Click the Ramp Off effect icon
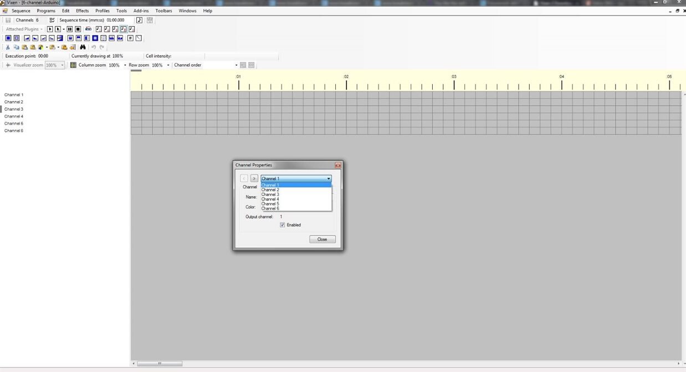Screen dimensions: 686x372 (35, 38)
